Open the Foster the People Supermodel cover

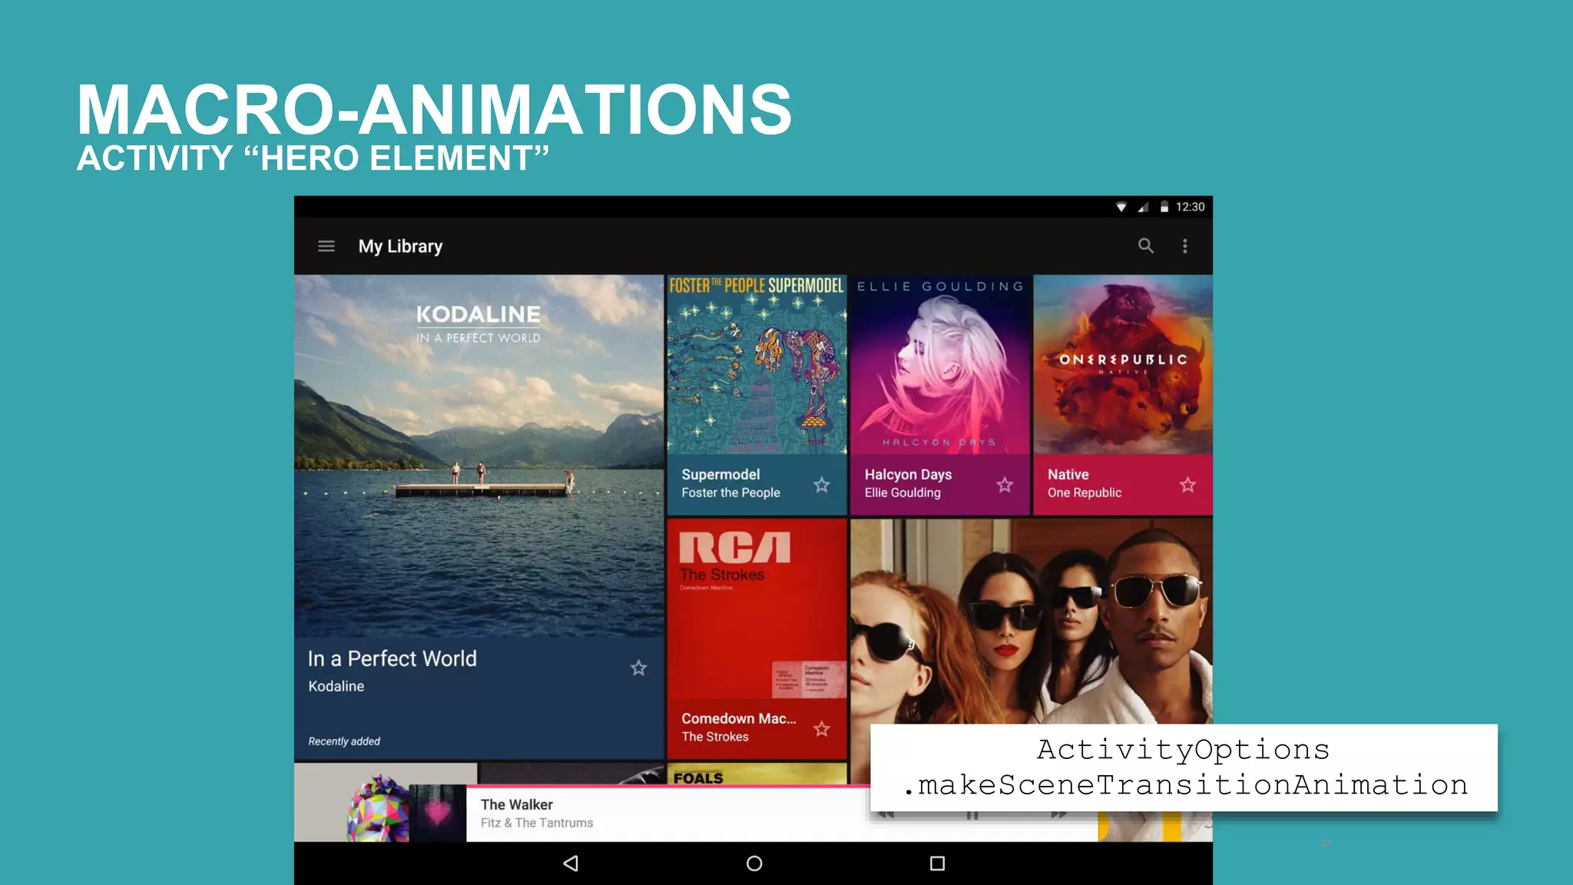[757, 364]
